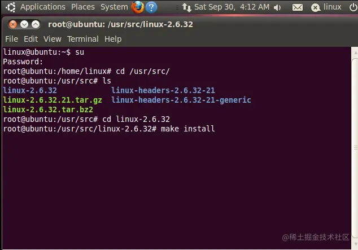Open the terminal File menu
Viewport: 358px width, 250px height.
click(12, 39)
